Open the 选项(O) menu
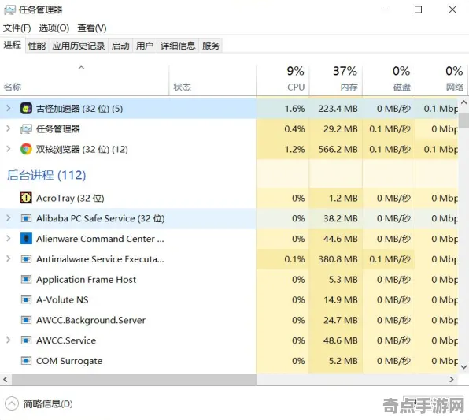469x420 pixels. click(x=54, y=28)
